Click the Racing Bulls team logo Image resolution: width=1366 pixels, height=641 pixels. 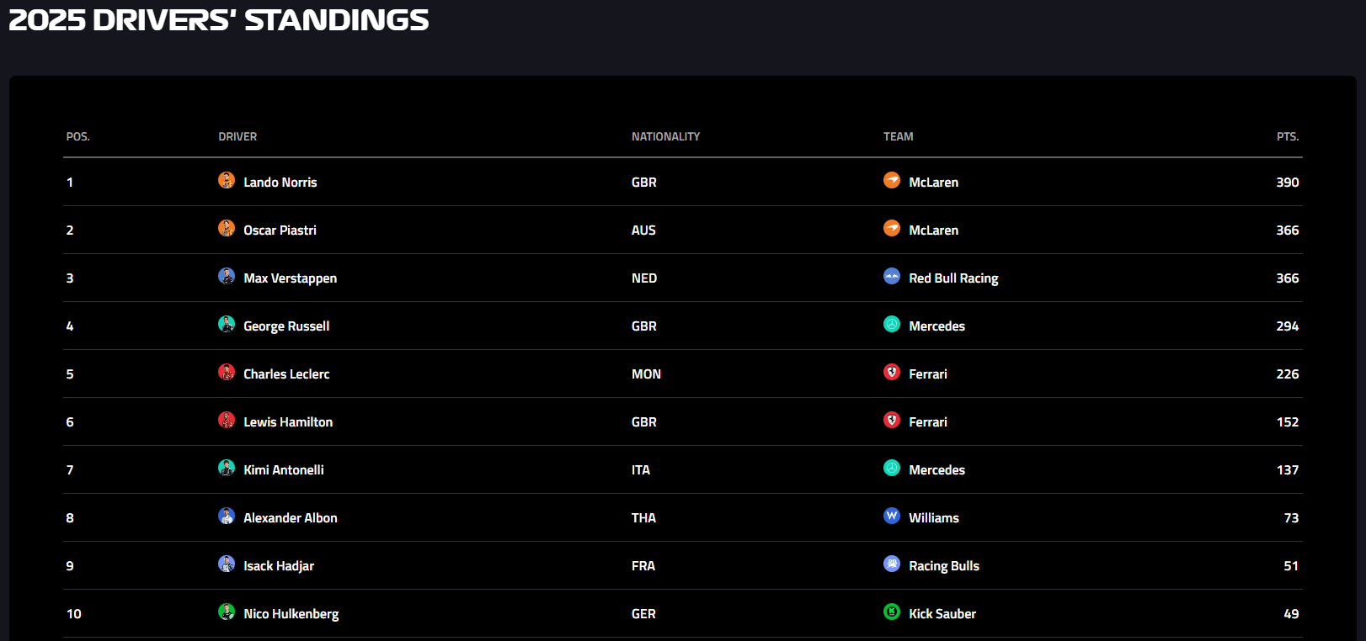892,564
